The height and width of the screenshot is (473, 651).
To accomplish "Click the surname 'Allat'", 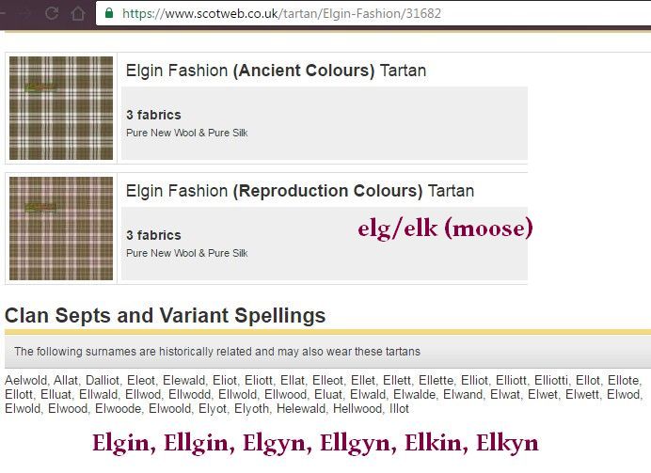I will [66, 381].
